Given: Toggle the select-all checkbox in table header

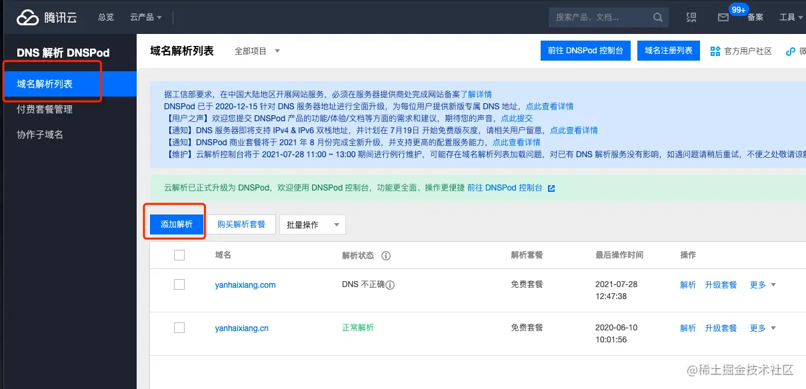Looking at the screenshot, I should click(179, 255).
